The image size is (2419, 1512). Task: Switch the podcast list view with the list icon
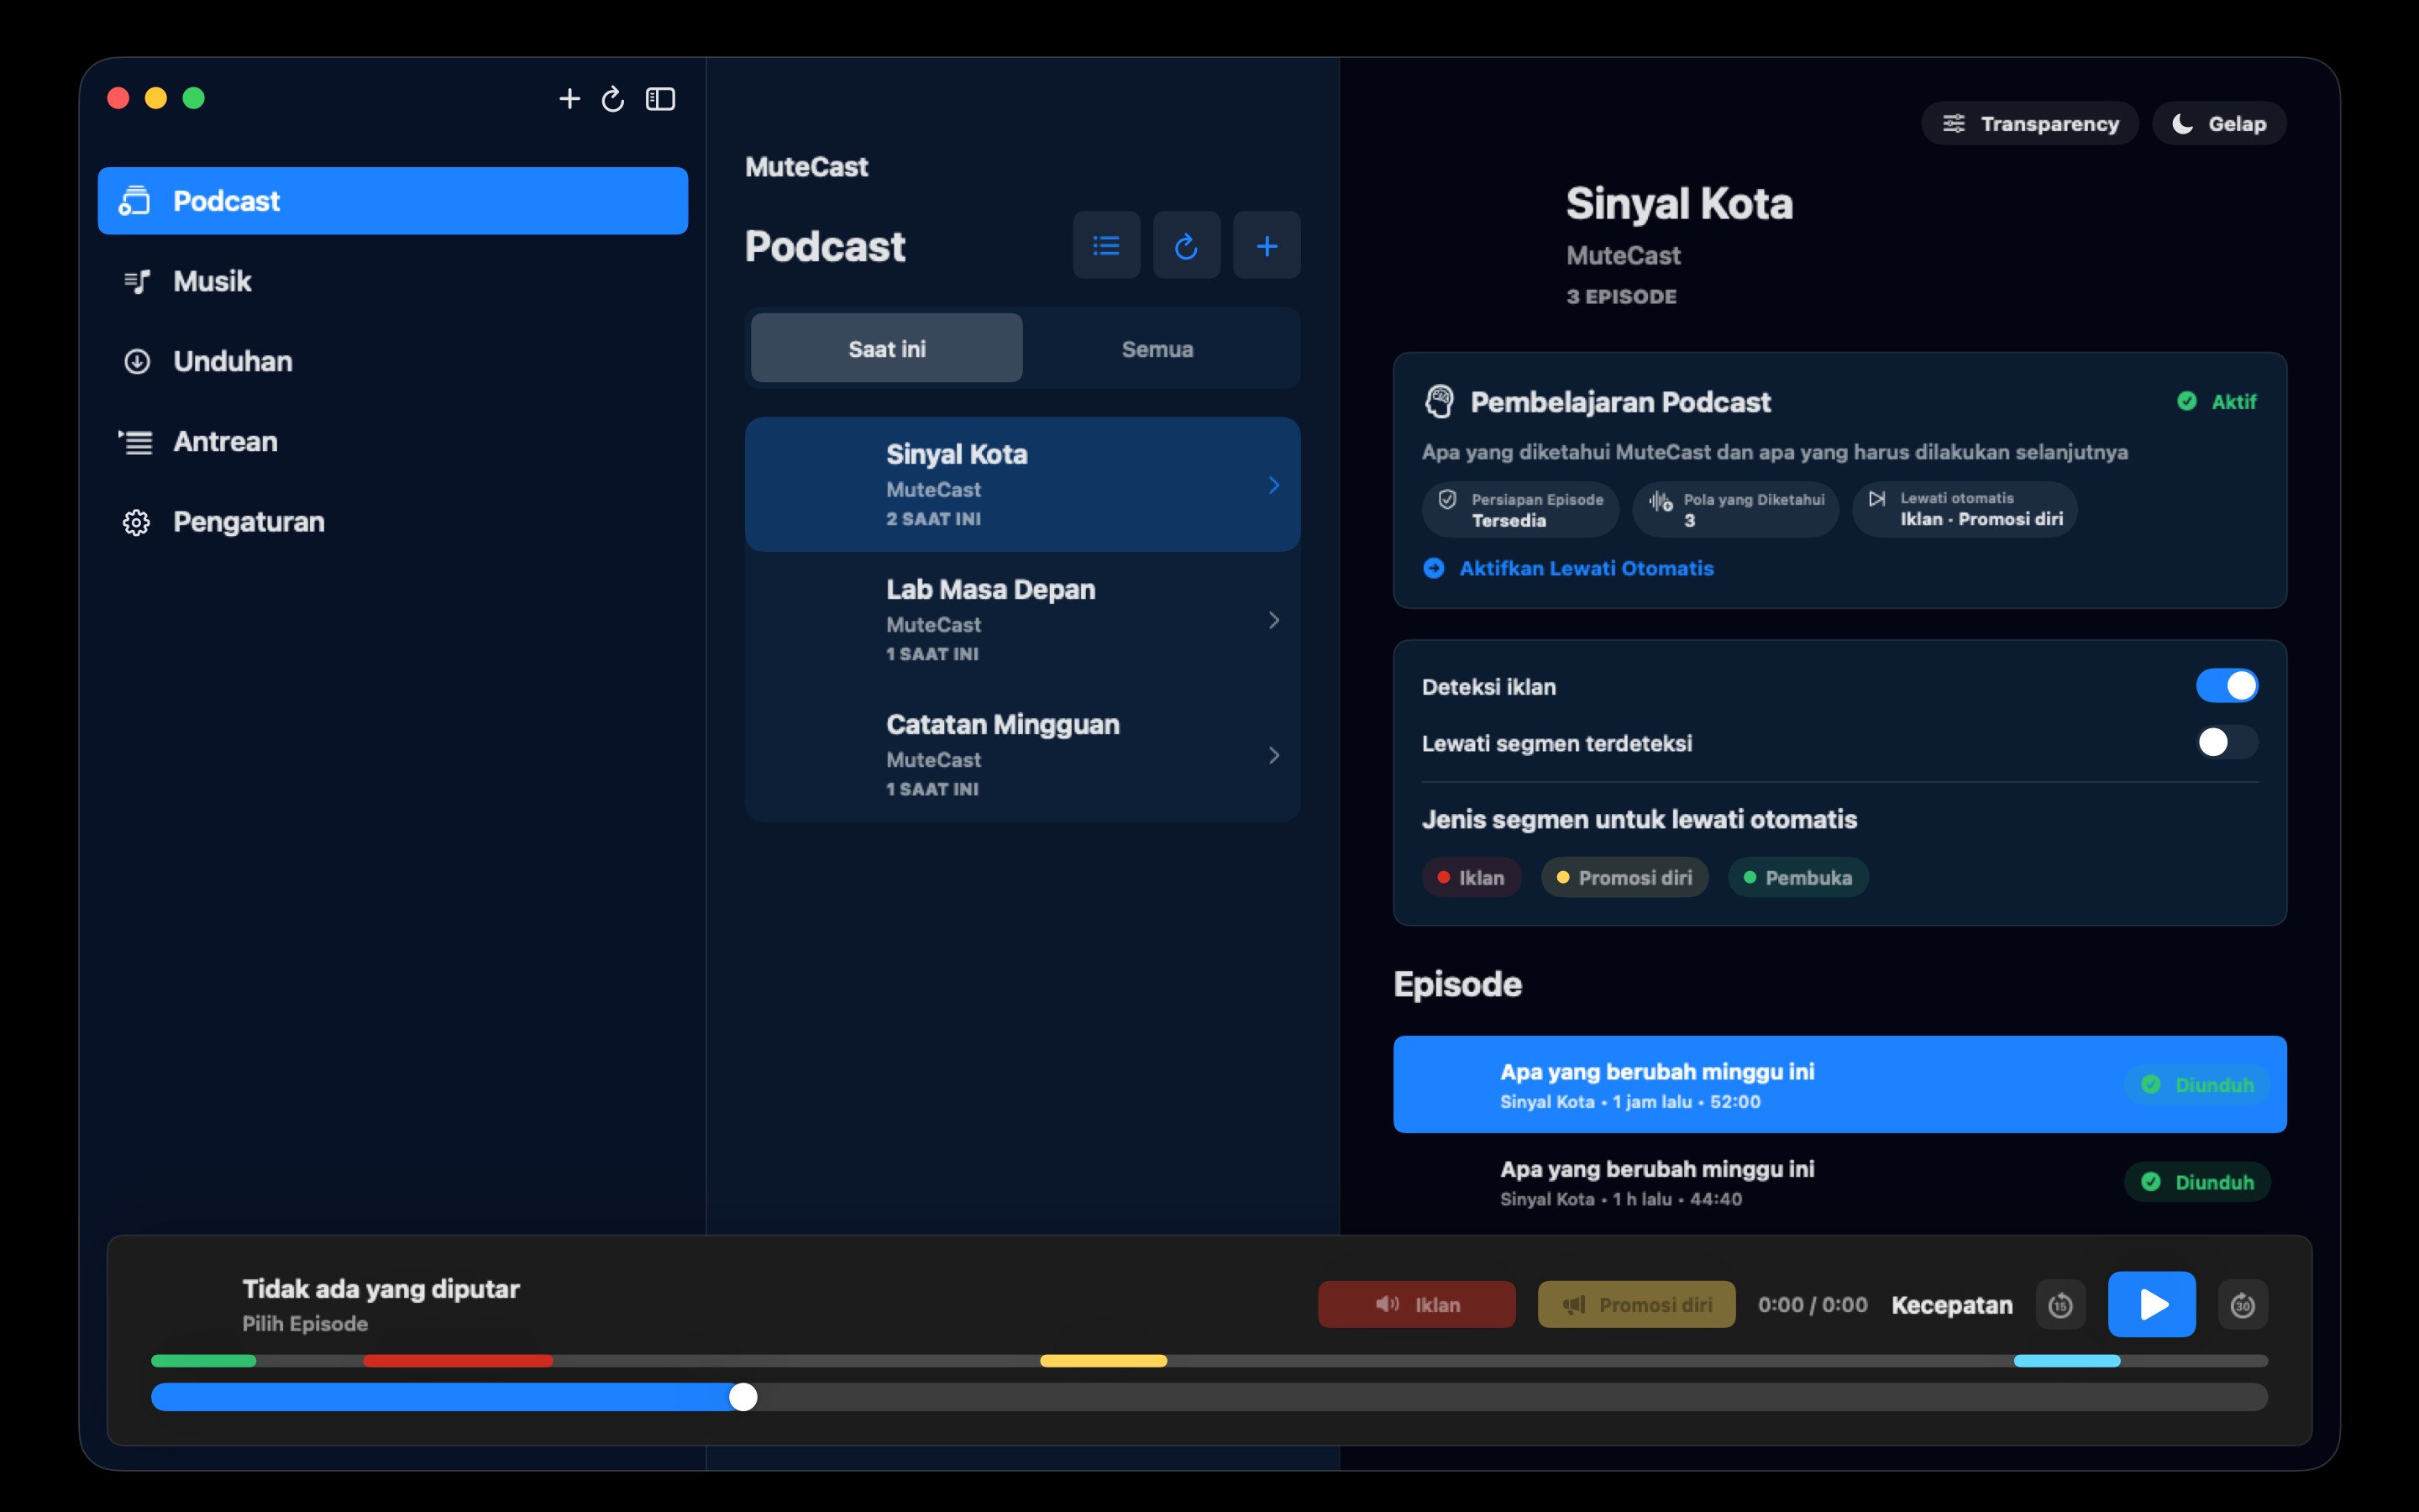click(1105, 245)
